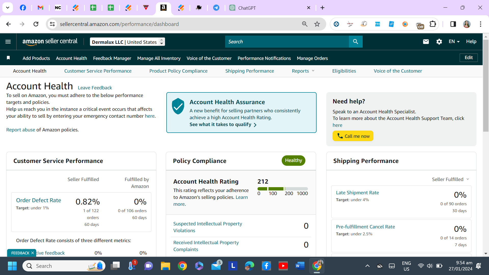Viewport: 489px width, 275px height.
Task: Click the Leave Feedback link
Action: 95,88
